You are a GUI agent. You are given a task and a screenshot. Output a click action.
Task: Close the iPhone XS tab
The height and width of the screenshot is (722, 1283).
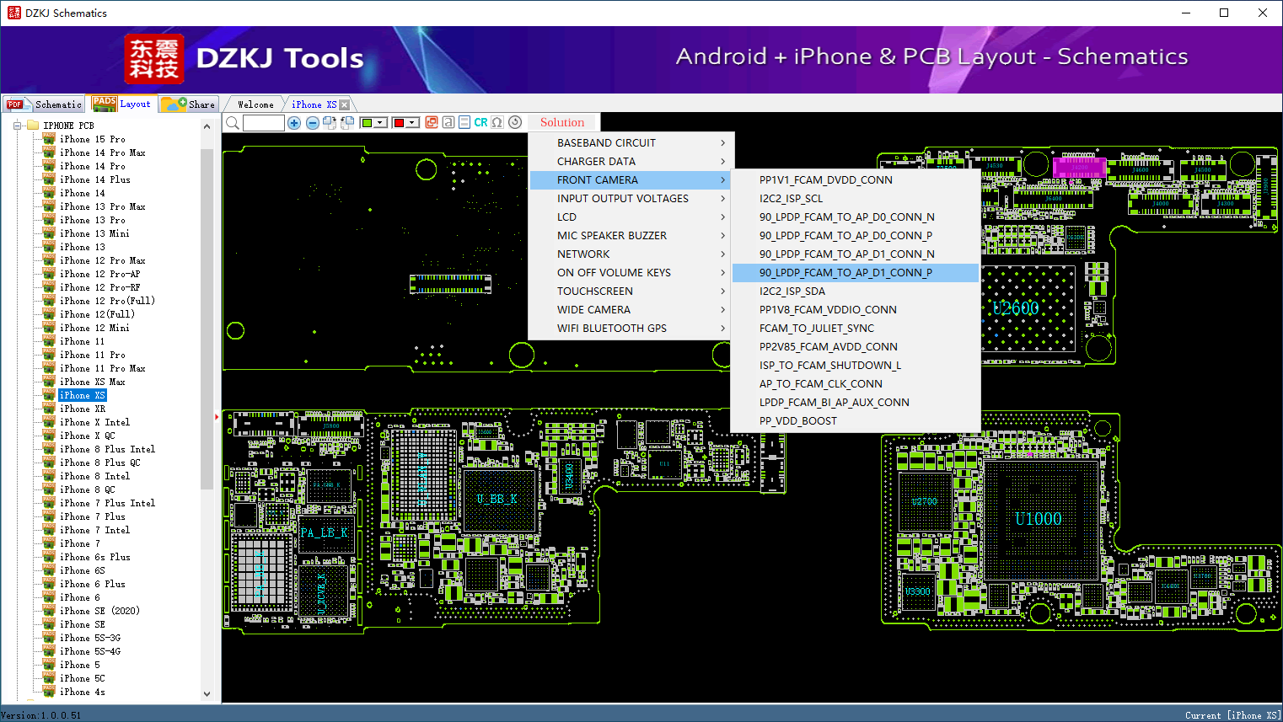coord(344,104)
